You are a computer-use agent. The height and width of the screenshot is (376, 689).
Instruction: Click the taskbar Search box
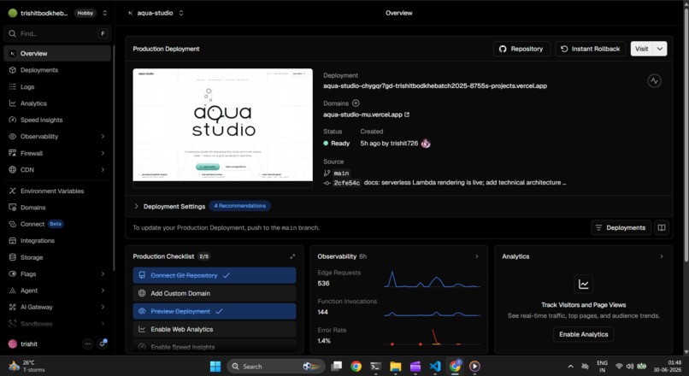pos(276,367)
